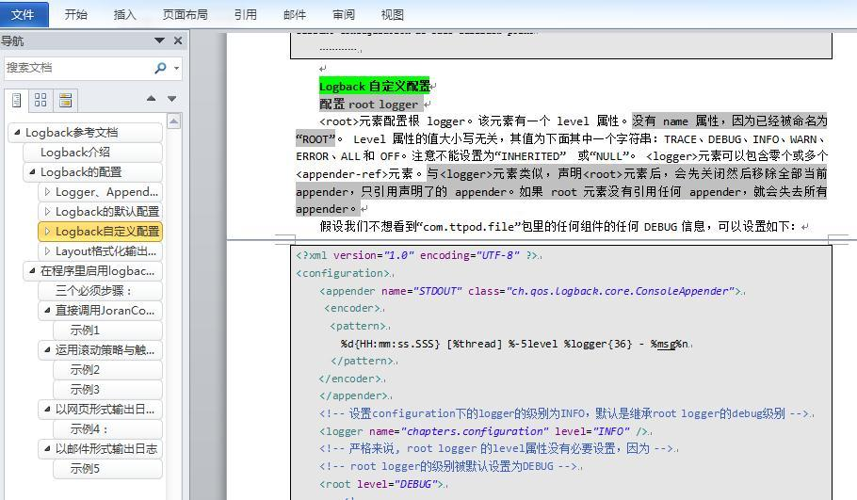Expand the Logger、Append... heading
This screenshot has height=500, width=857.
click(x=47, y=192)
